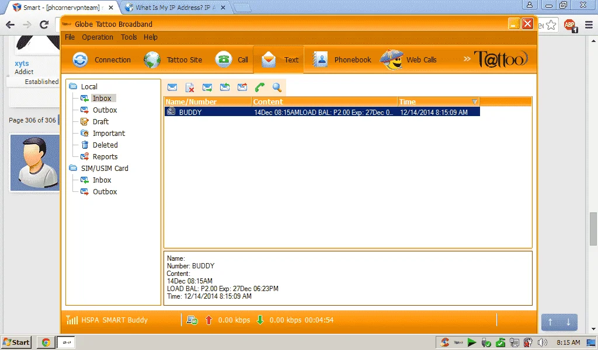Click the browser Reload button

pos(44,24)
